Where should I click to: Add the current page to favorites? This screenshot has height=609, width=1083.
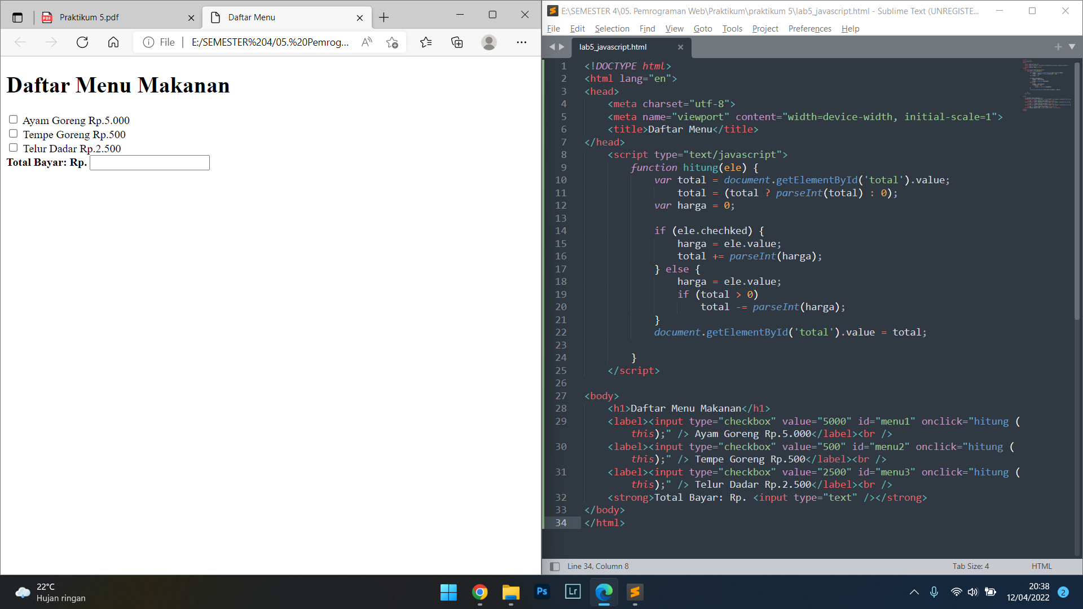click(x=393, y=42)
